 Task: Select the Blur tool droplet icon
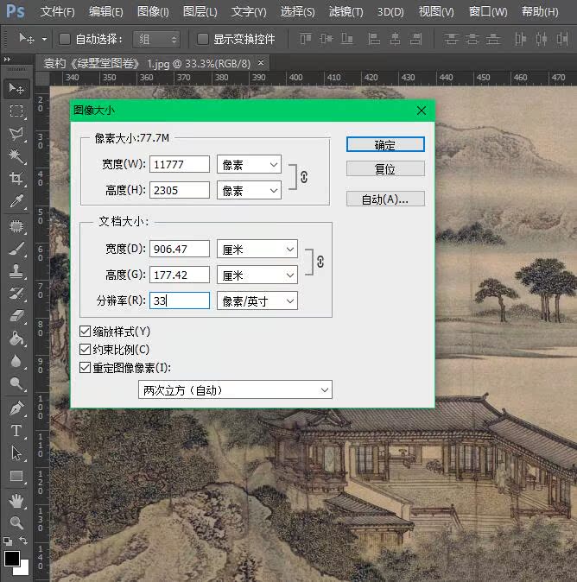16,361
